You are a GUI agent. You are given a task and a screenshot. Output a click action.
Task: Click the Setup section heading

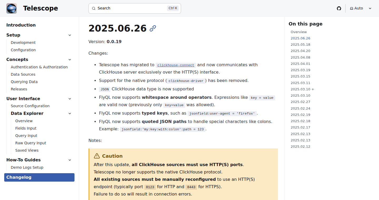pyautogui.click(x=13, y=35)
